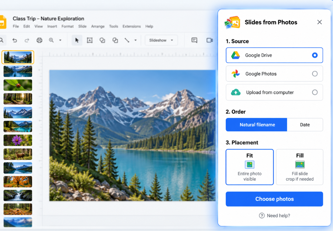Click the Fit option image icon
This screenshot has width=333, height=231.
[250, 164]
